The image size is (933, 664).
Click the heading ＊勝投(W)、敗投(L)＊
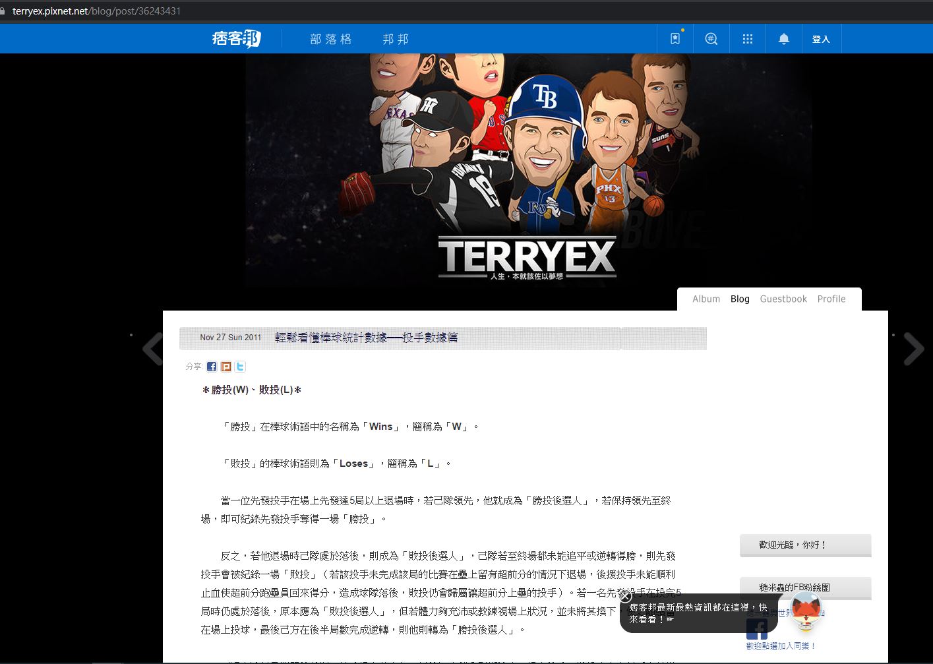click(x=251, y=390)
